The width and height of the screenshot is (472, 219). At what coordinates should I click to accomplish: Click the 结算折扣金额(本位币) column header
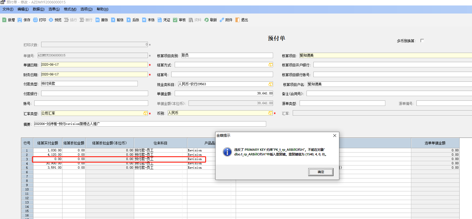tap(110, 143)
